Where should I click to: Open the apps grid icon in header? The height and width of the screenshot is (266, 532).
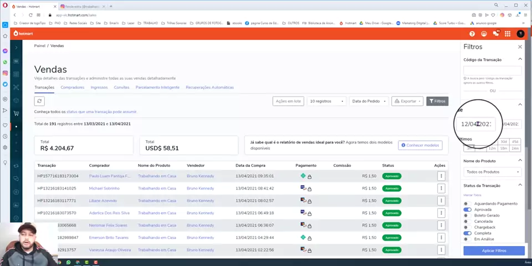click(x=507, y=34)
